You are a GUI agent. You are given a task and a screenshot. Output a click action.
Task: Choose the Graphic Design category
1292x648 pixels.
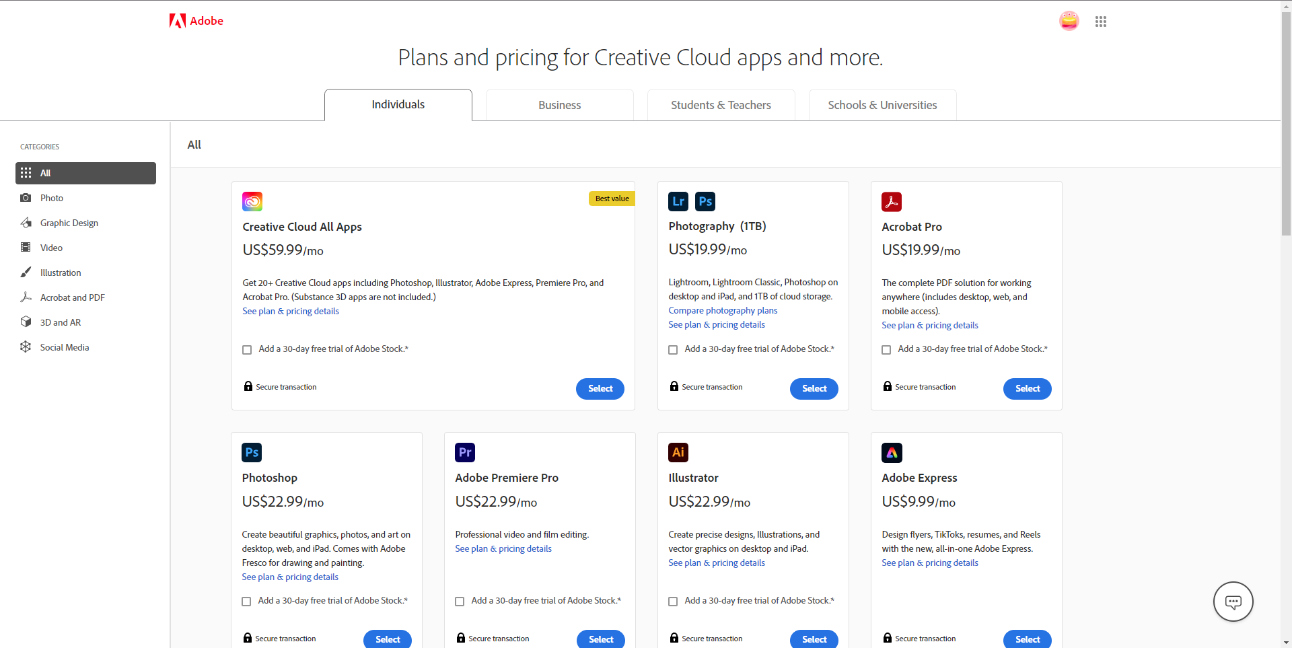(85, 223)
